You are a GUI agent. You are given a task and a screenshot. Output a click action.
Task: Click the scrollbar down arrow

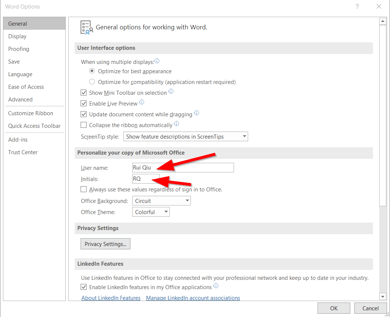[383, 296]
